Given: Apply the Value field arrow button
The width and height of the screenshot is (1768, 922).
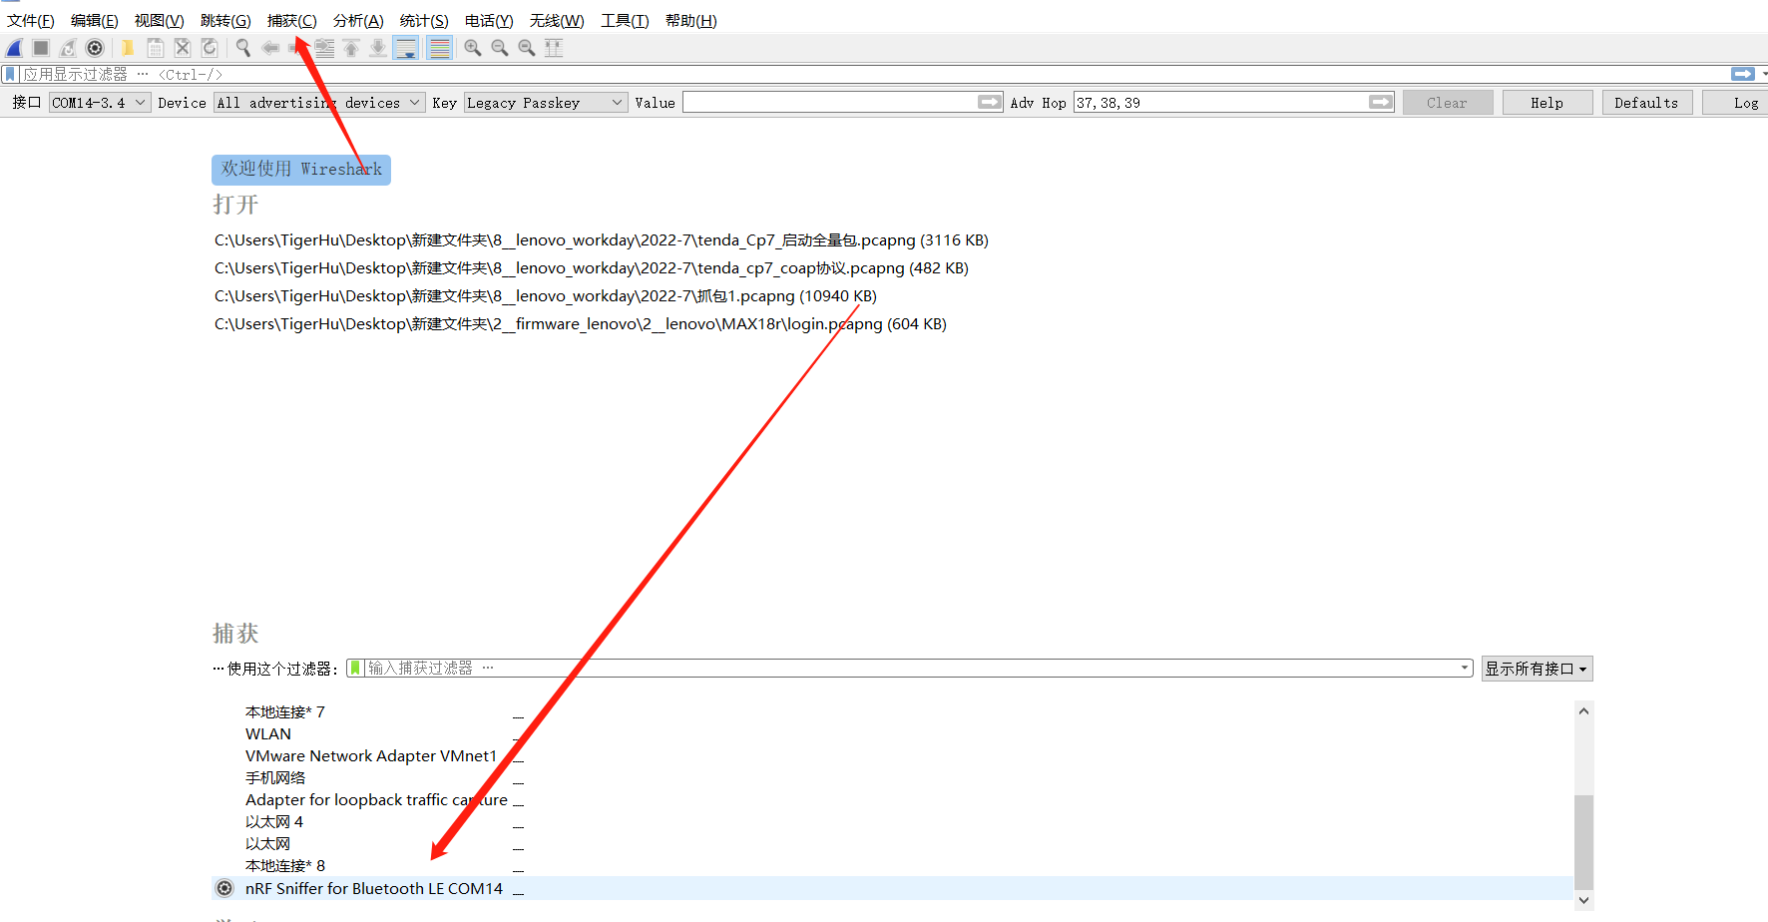Looking at the screenshot, I should click(990, 102).
